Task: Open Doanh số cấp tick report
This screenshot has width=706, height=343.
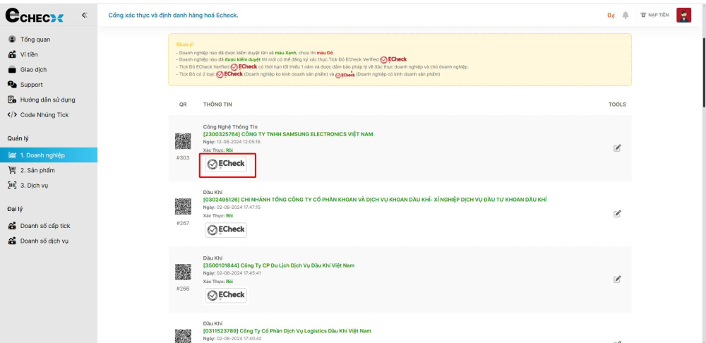Action: (44, 226)
